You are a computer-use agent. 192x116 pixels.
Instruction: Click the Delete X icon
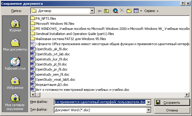point(122,11)
